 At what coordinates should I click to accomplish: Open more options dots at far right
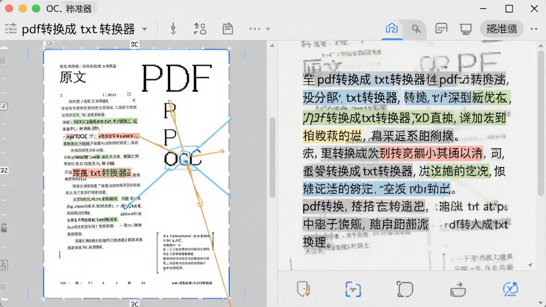[x=534, y=29]
